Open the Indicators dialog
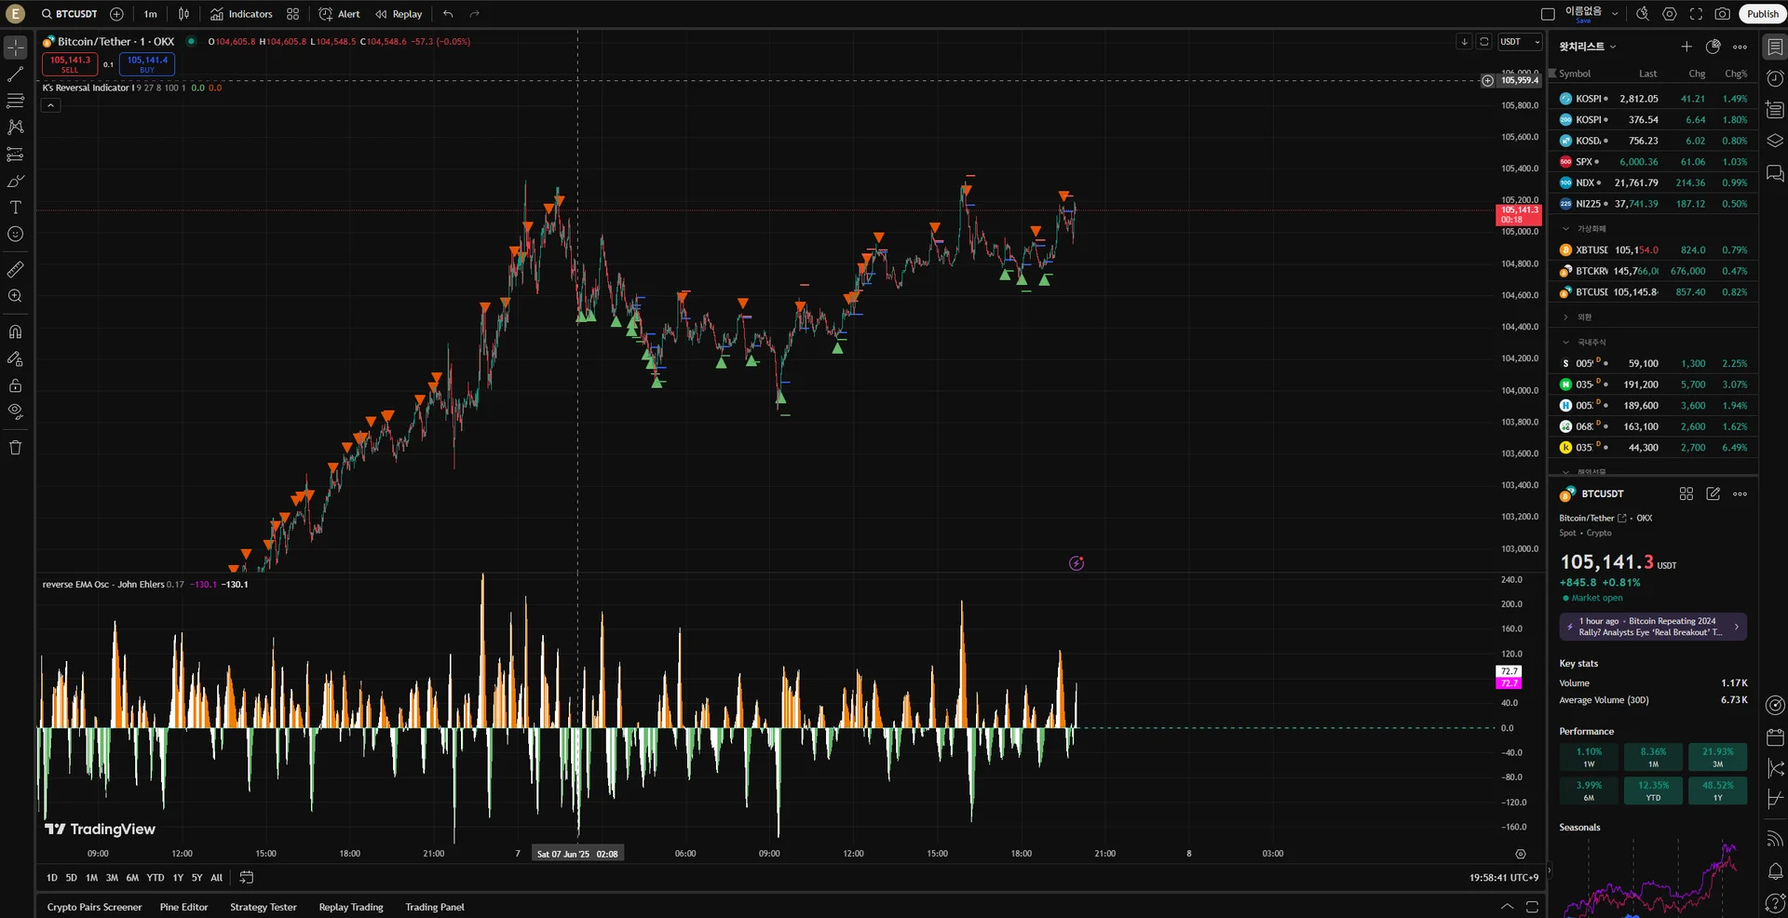Viewport: 1788px width, 918px height. coord(241,14)
